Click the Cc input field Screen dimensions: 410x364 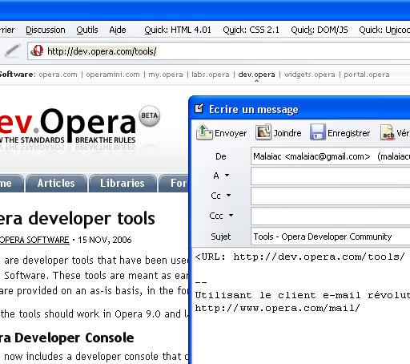(x=331, y=196)
